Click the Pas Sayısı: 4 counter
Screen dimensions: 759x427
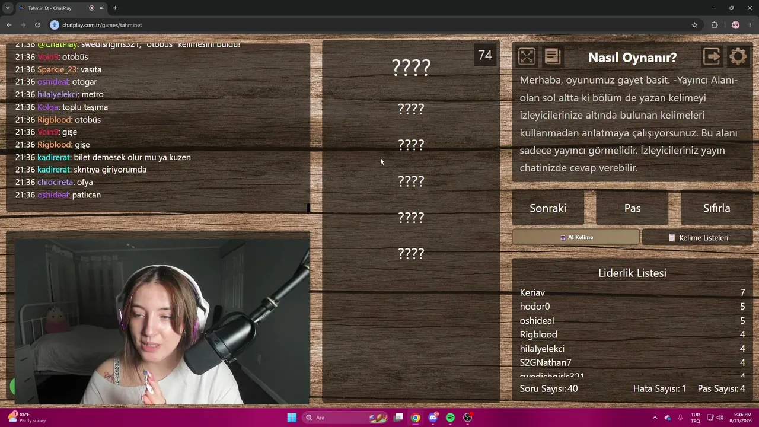[x=721, y=389]
